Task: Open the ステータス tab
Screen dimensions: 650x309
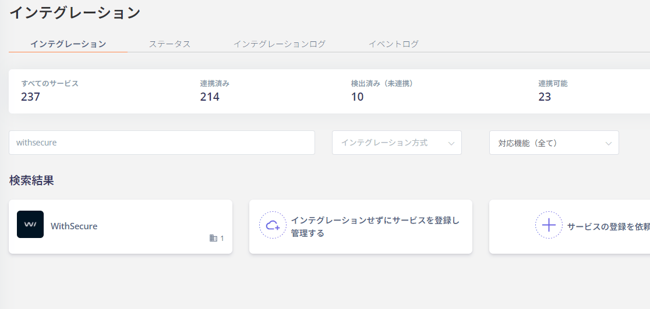Action: (169, 44)
